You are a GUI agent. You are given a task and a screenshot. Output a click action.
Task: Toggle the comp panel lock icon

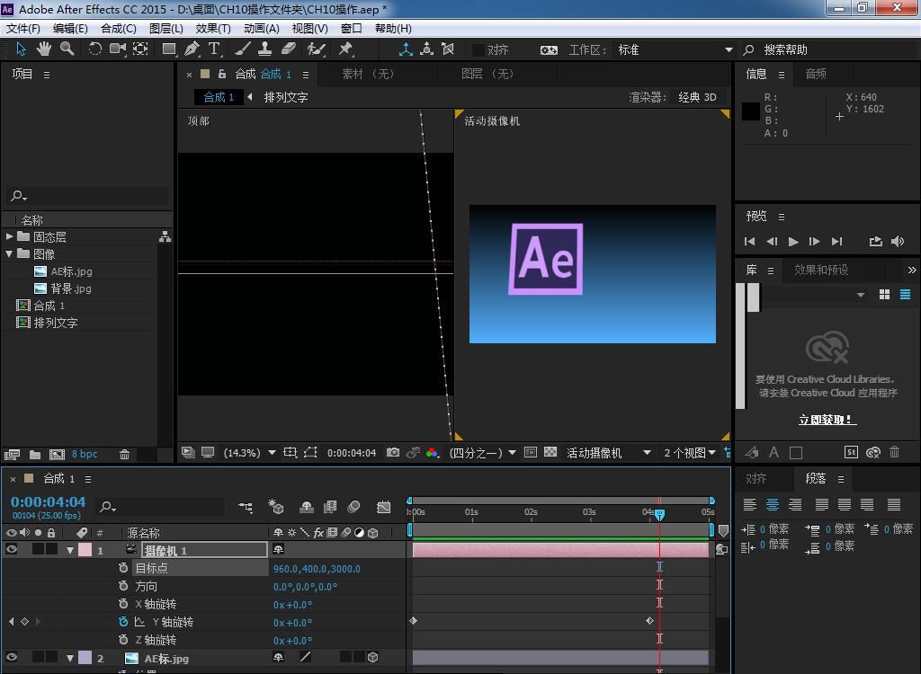[222, 74]
